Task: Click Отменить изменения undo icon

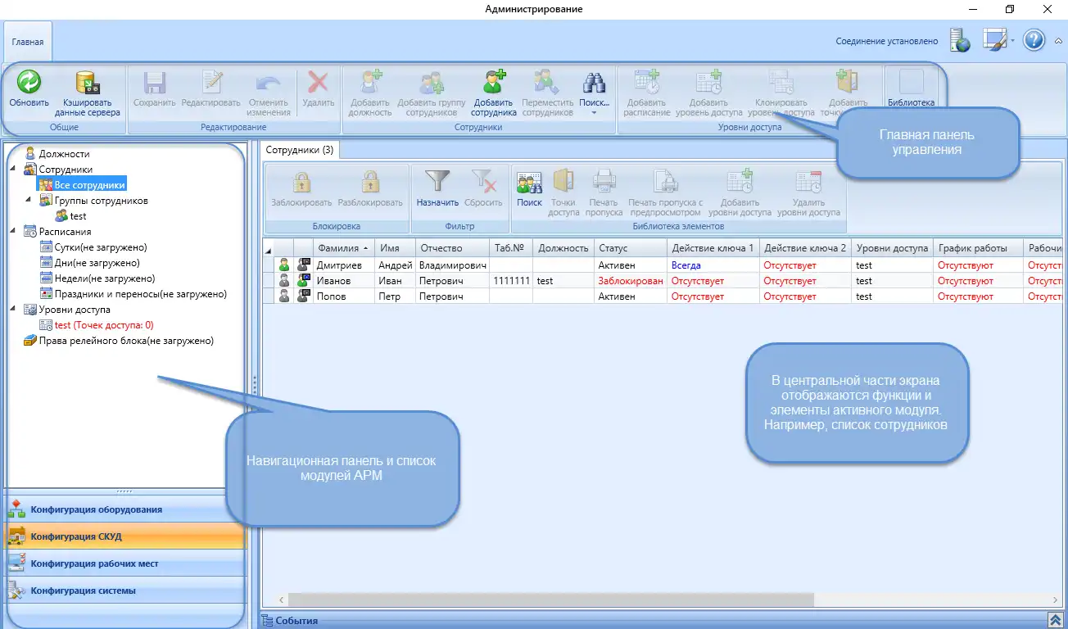Action: click(x=269, y=83)
